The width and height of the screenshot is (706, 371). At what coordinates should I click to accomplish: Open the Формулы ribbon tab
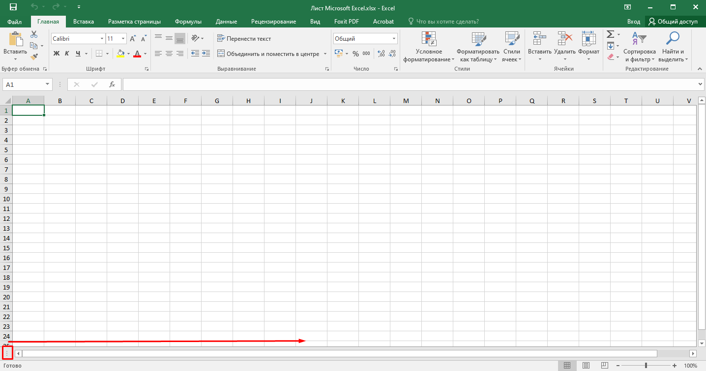188,22
